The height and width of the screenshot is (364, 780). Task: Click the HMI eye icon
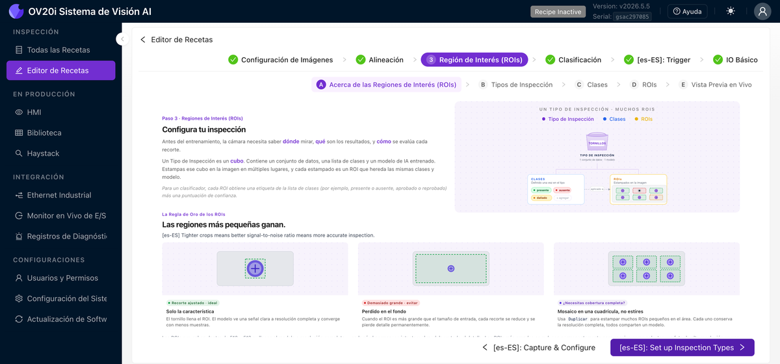click(19, 112)
